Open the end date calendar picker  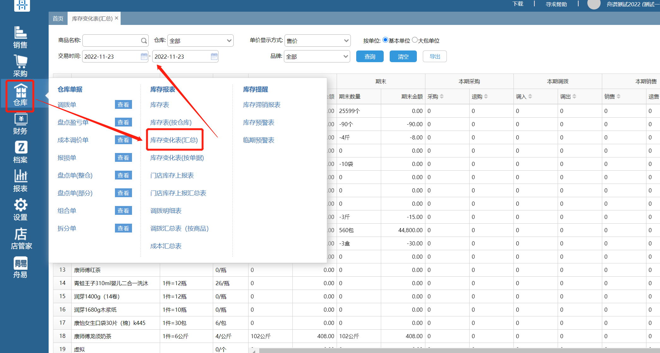(x=214, y=56)
